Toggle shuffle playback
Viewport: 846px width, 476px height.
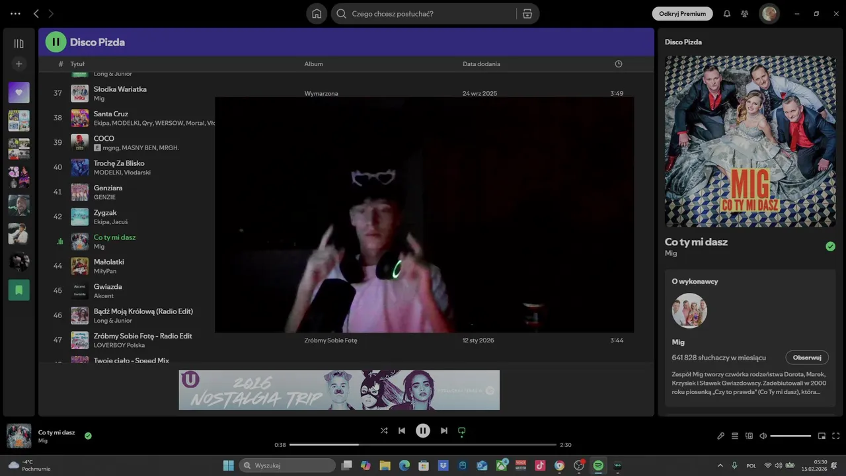tap(384, 430)
